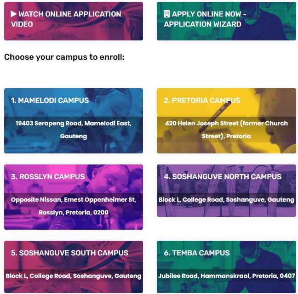The image size is (298, 294).
Task: Click the Soshanguve North Block L address strip
Action: point(226,200)
